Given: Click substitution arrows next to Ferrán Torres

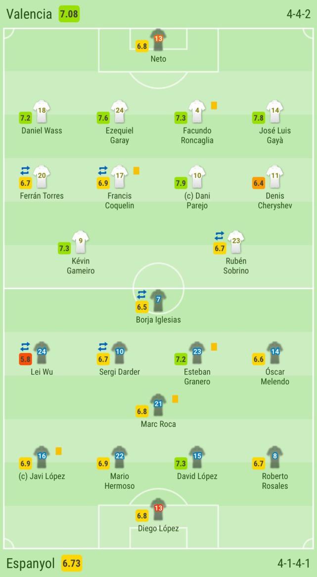Looking at the screenshot, I should [x=25, y=170].
